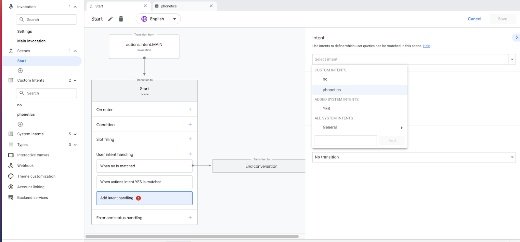Click the new intent name input field
The image size is (520, 242).
(345, 141)
